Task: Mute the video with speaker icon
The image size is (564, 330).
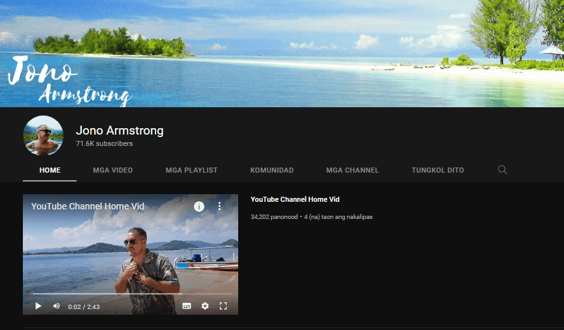Action: click(57, 306)
